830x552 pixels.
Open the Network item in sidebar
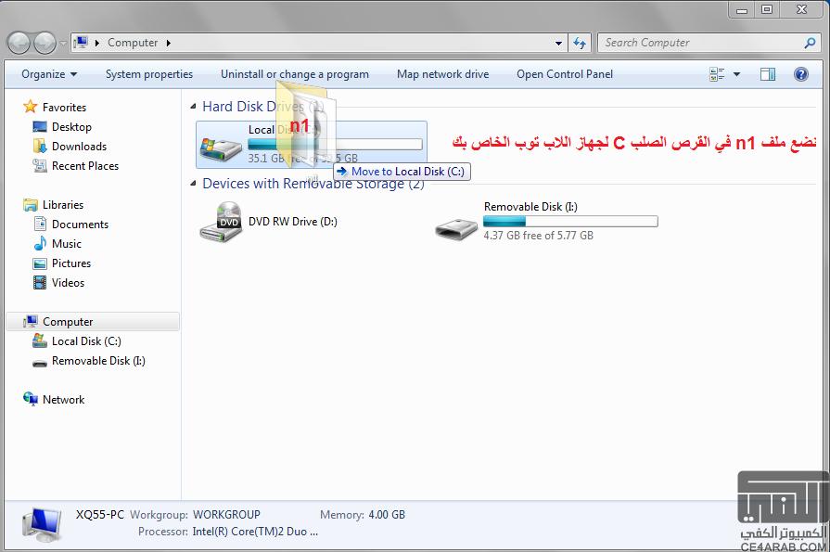(64, 399)
